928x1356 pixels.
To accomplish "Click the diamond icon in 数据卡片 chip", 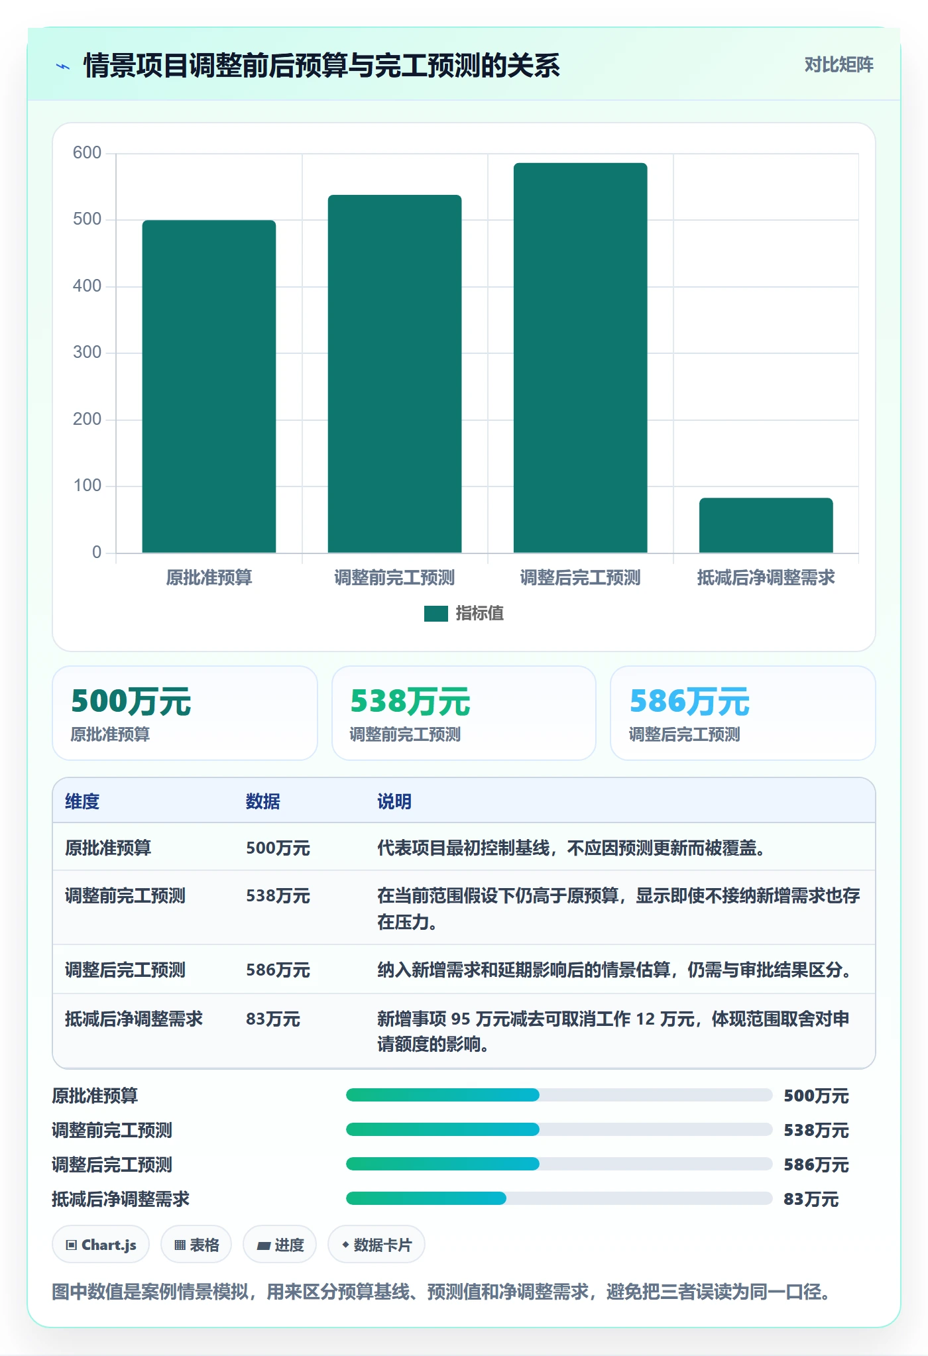I will click(x=345, y=1245).
